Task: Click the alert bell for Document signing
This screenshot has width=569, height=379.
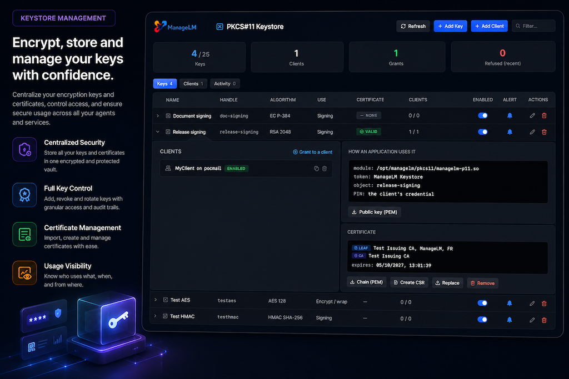Action: tap(510, 115)
